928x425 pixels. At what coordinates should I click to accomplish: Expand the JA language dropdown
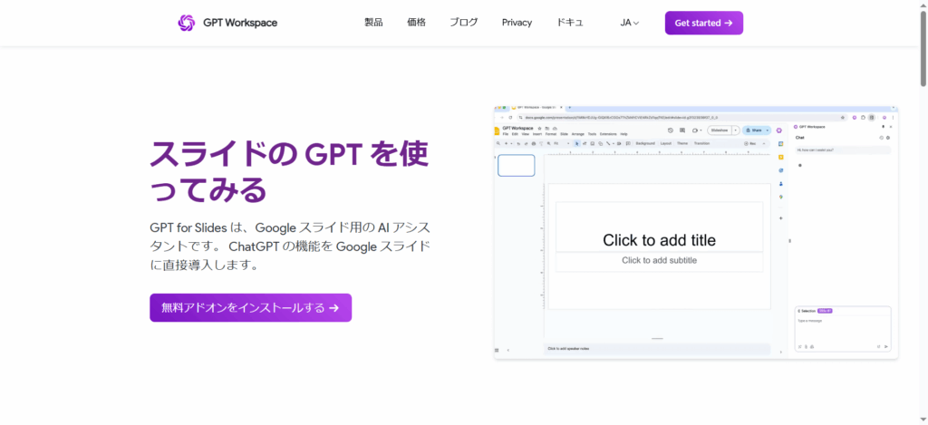point(630,23)
